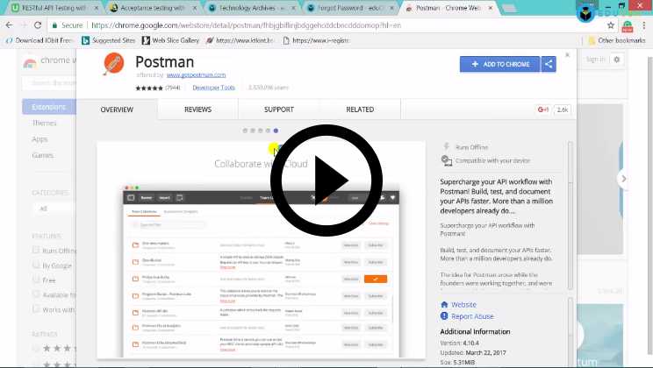Click the bookmark star in address bar

point(610,25)
